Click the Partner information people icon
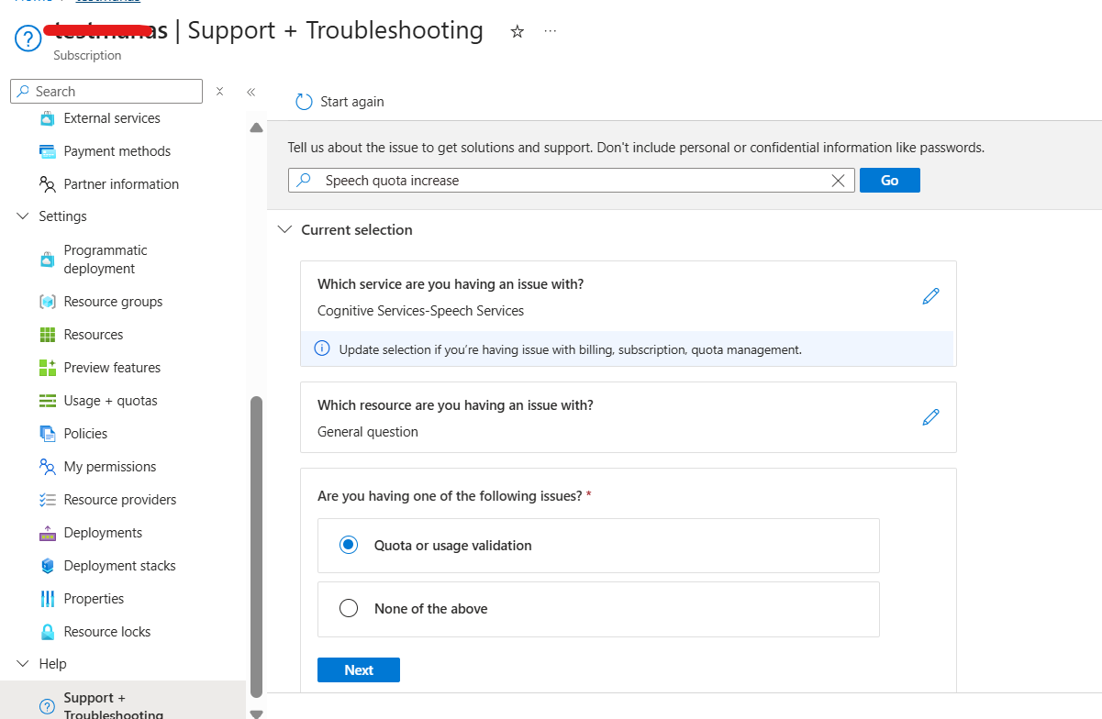Image resolution: width=1102 pixels, height=719 pixels. click(x=48, y=184)
